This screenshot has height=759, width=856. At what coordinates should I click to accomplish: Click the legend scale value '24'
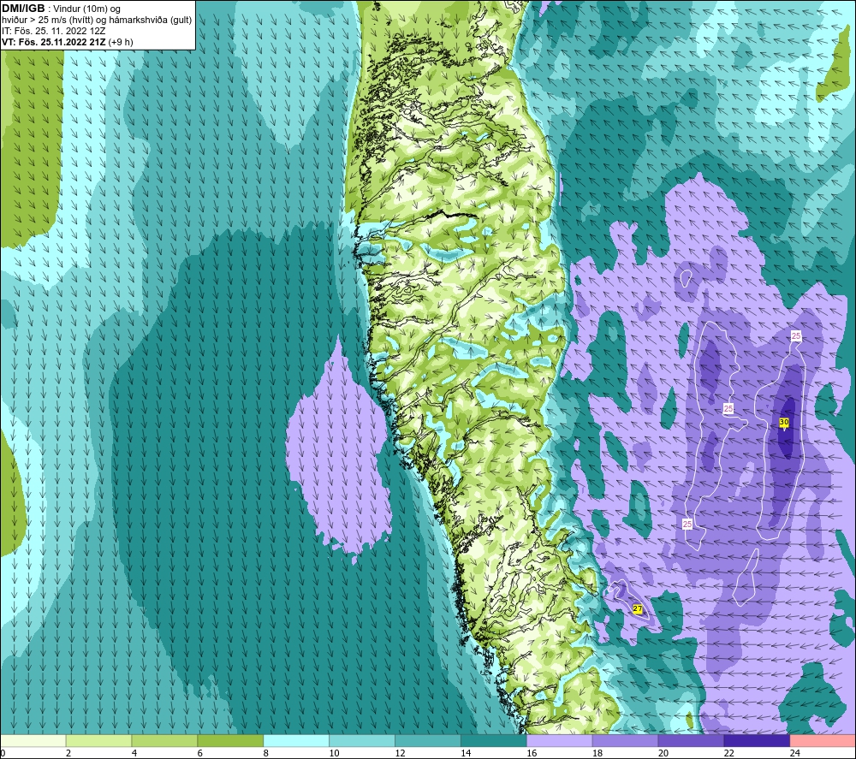pos(795,753)
